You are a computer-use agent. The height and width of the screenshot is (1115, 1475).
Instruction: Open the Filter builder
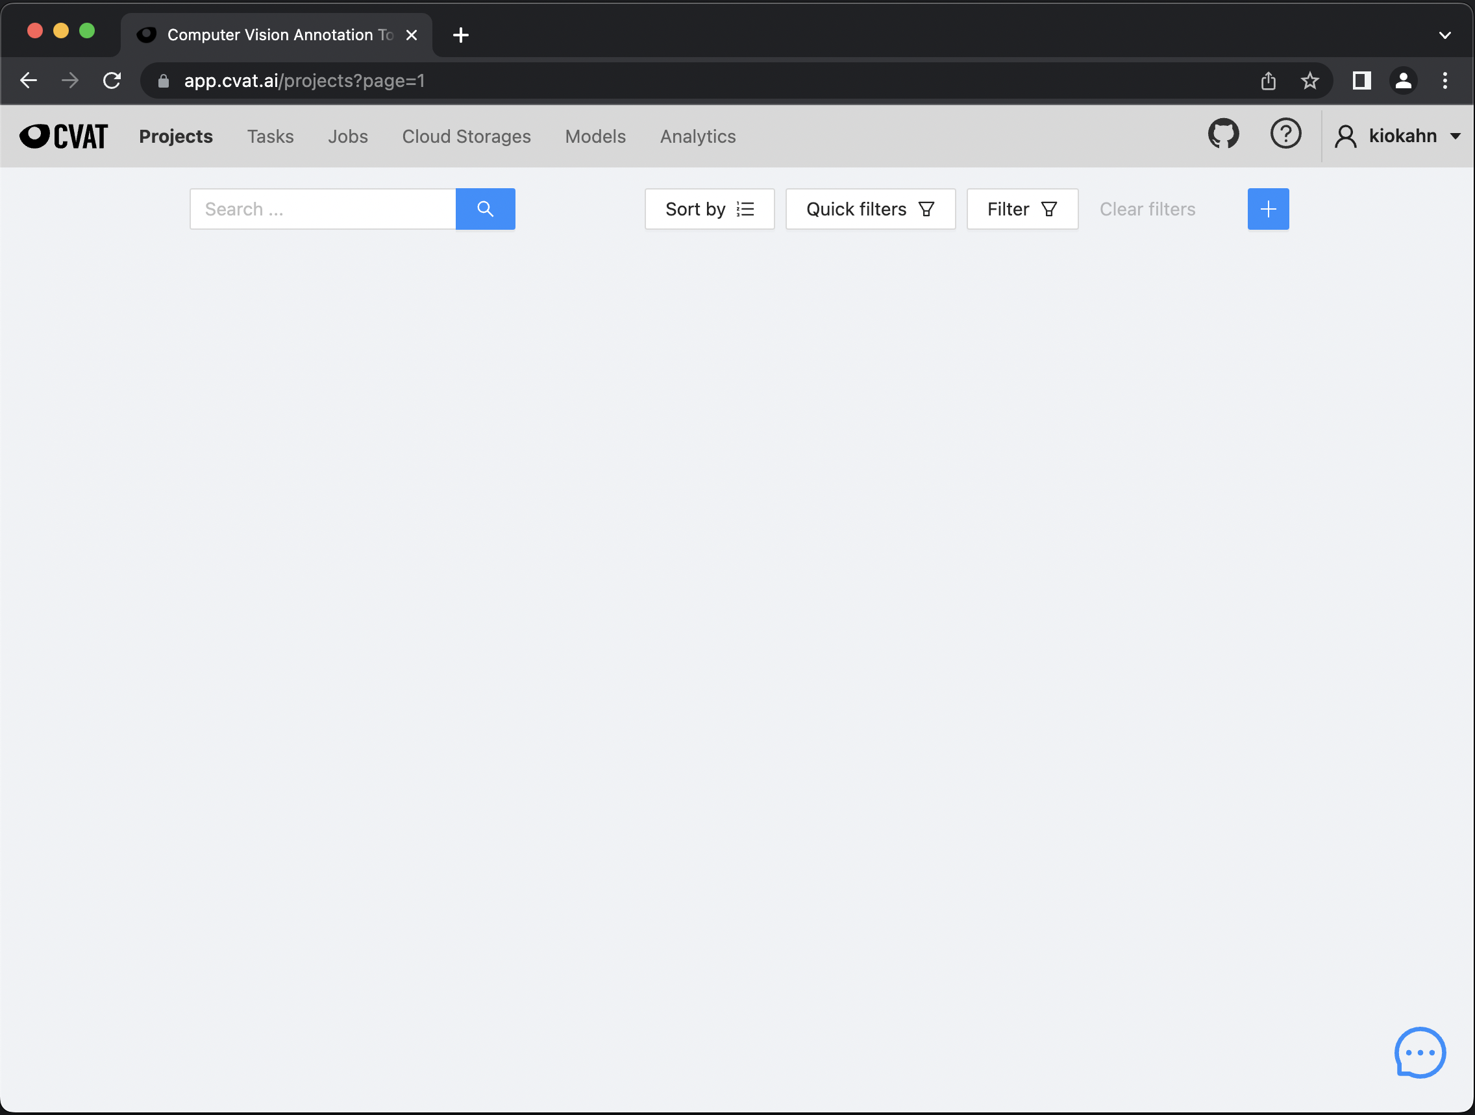(1022, 209)
